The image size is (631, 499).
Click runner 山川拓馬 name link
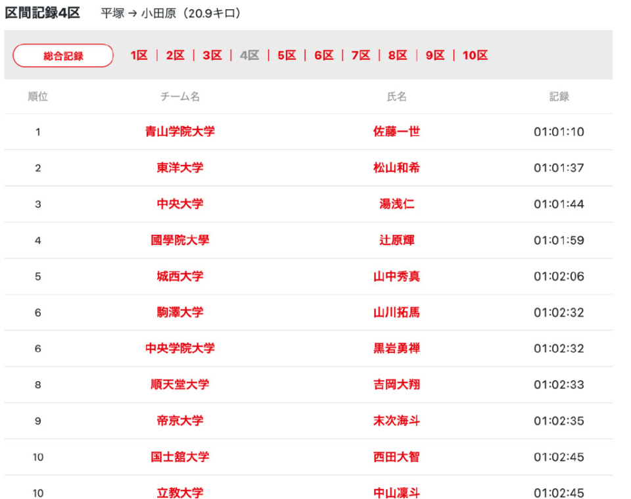coord(397,312)
